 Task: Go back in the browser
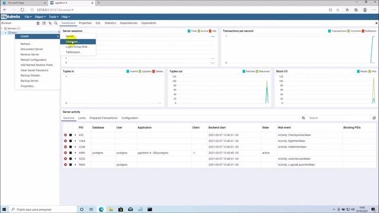[x=5, y=9]
